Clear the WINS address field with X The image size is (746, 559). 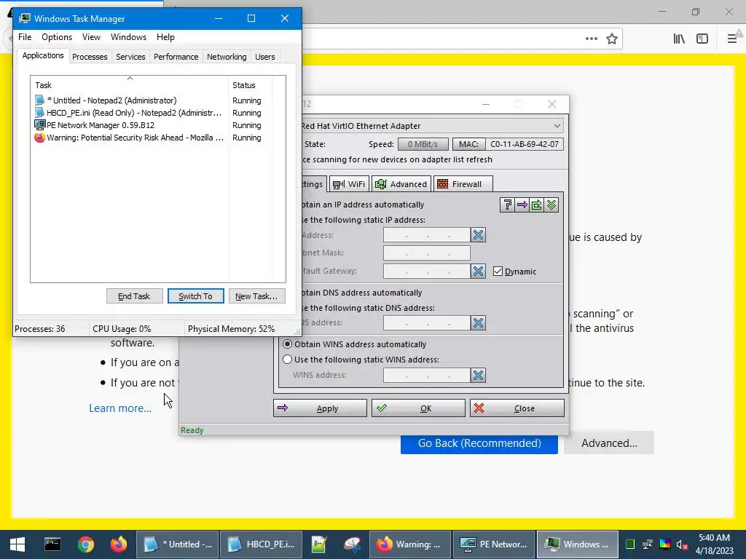pyautogui.click(x=478, y=375)
